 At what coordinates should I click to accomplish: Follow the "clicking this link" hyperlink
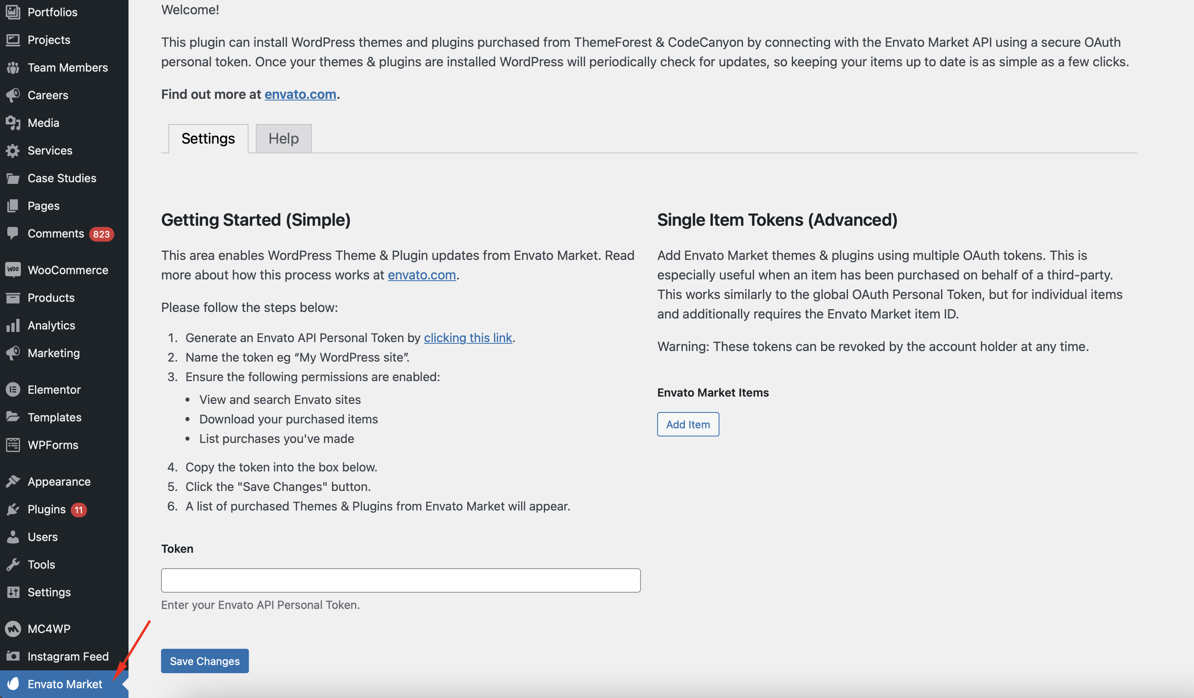point(467,337)
